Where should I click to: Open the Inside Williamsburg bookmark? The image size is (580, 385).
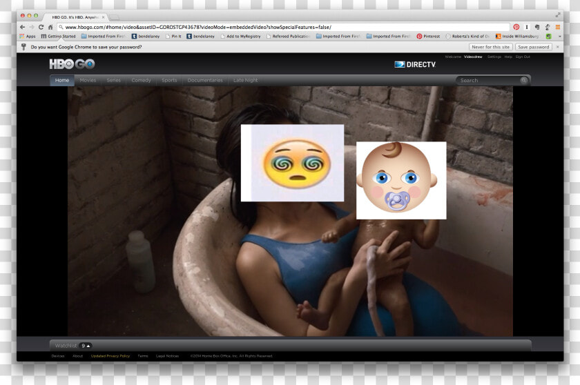pyautogui.click(x=517, y=36)
